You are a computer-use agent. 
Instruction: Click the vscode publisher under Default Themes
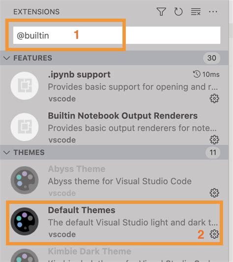(62, 234)
